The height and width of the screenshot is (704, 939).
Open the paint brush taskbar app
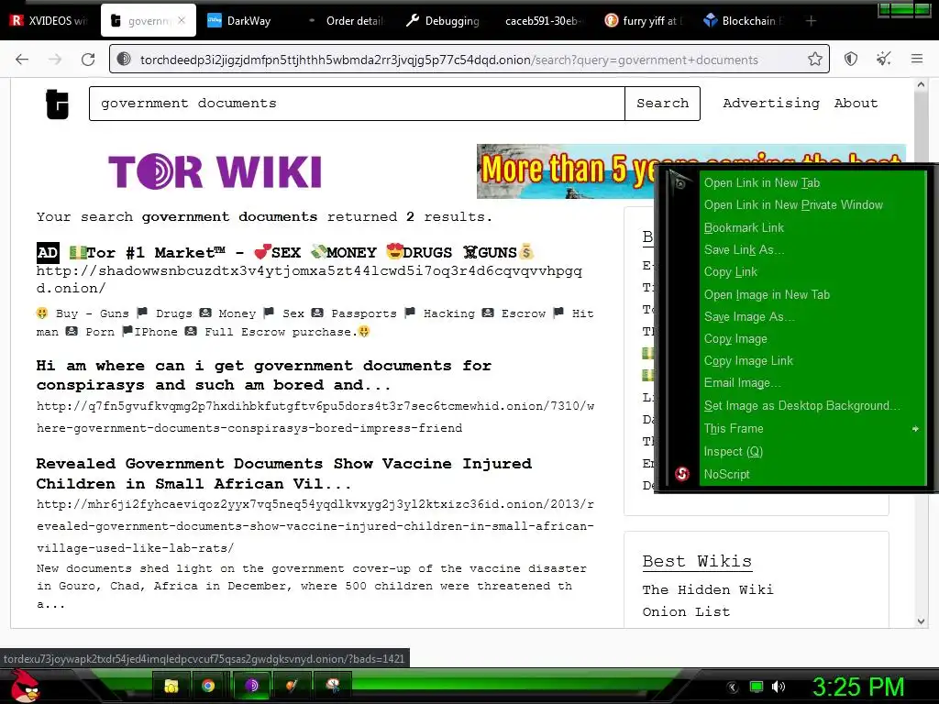pyautogui.click(x=292, y=686)
